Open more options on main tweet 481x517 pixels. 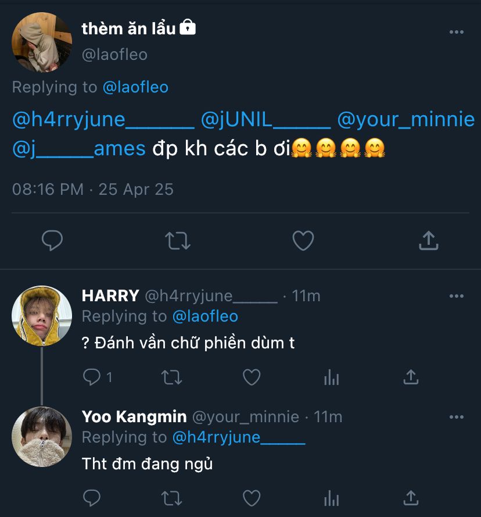coord(457,32)
